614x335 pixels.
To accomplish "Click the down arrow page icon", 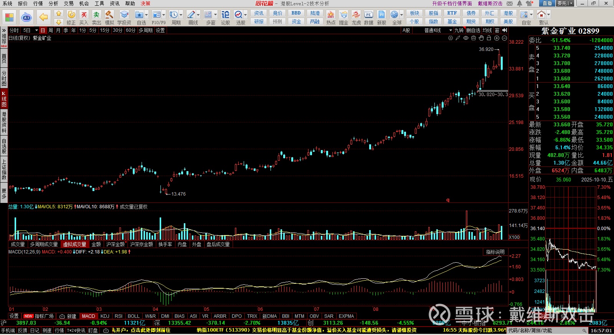I will tap(59, 22).
